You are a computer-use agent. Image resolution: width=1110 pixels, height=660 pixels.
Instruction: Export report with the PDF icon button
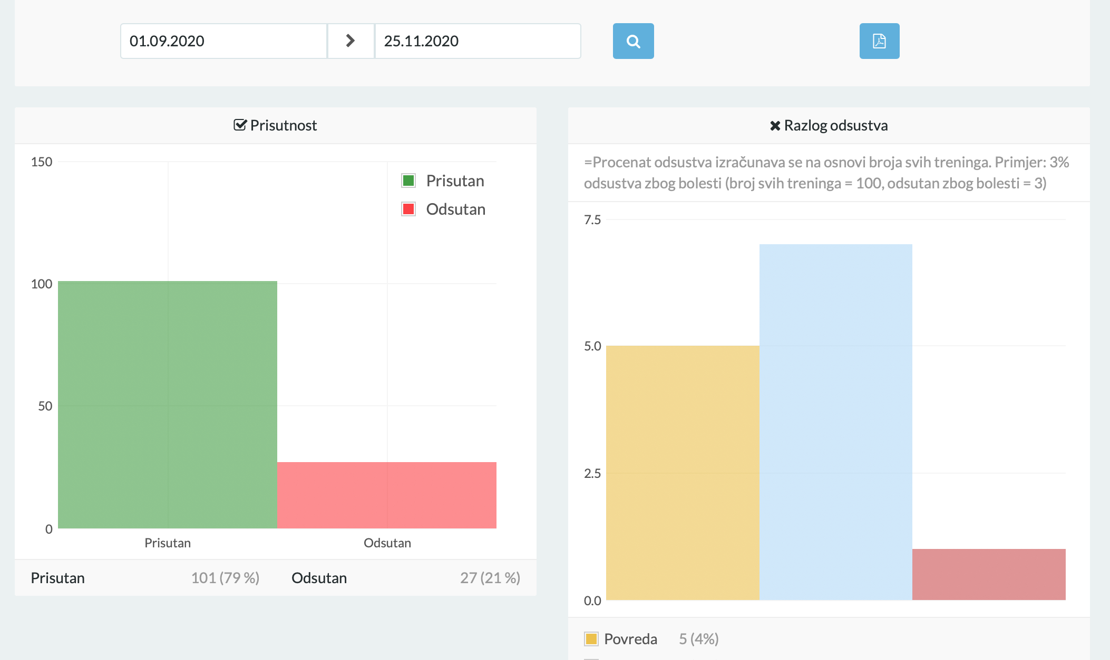click(x=879, y=41)
